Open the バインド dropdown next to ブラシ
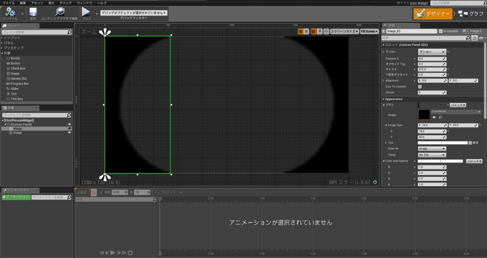 click(458, 105)
